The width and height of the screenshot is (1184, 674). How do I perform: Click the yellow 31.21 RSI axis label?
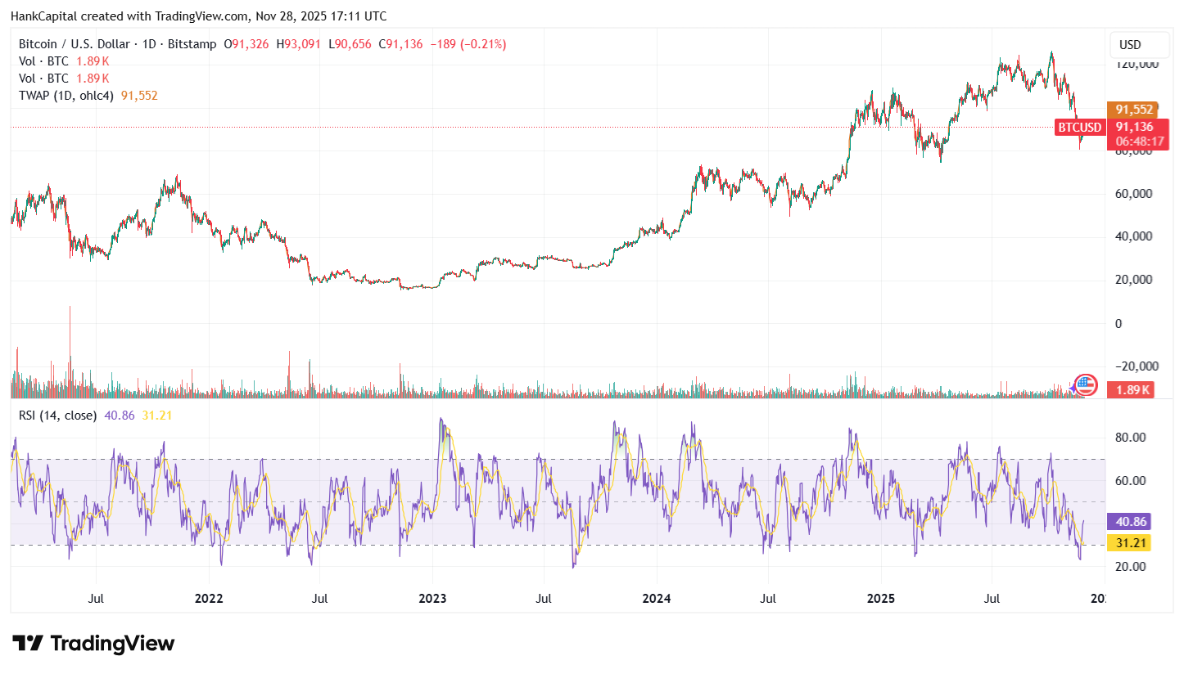1128,541
